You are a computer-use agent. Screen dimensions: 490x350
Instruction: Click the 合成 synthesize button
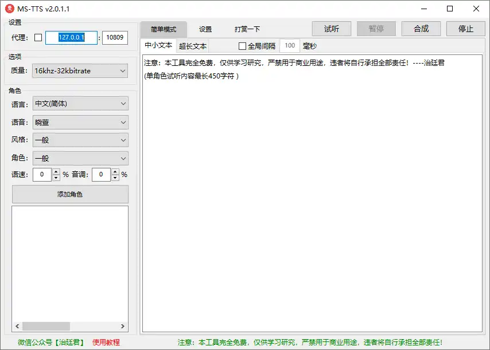tap(421, 28)
